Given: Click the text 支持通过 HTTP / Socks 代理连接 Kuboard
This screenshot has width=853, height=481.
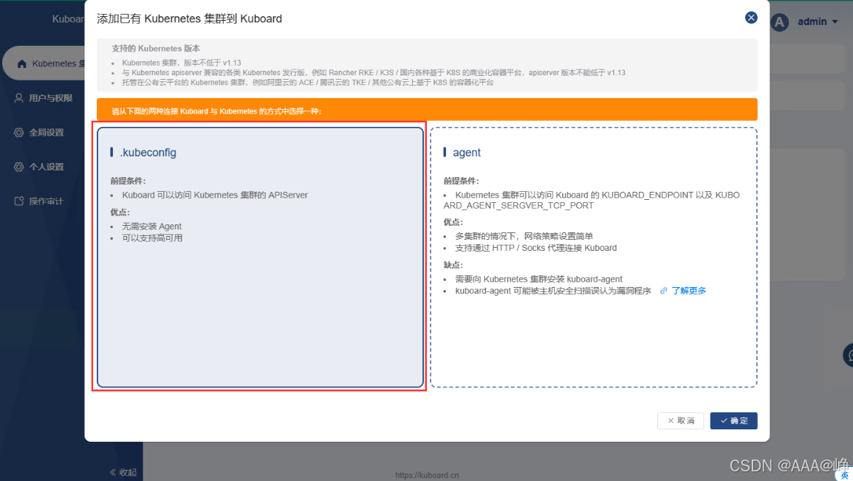Looking at the screenshot, I should (536, 248).
